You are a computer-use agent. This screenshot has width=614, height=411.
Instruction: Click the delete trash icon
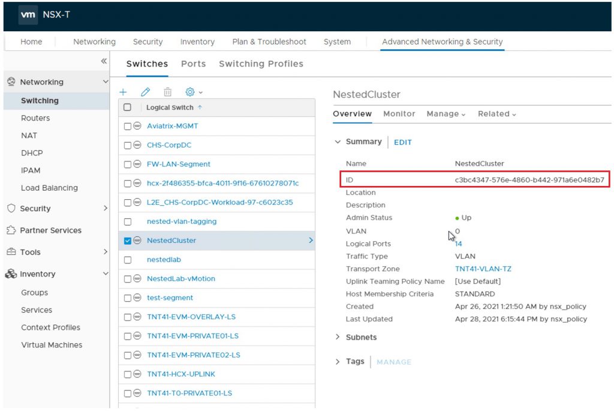[x=168, y=92]
